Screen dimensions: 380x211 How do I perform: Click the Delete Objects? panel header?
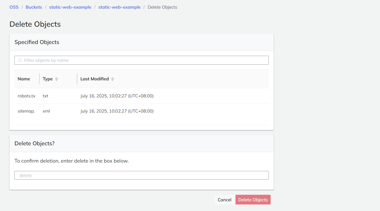(35, 143)
